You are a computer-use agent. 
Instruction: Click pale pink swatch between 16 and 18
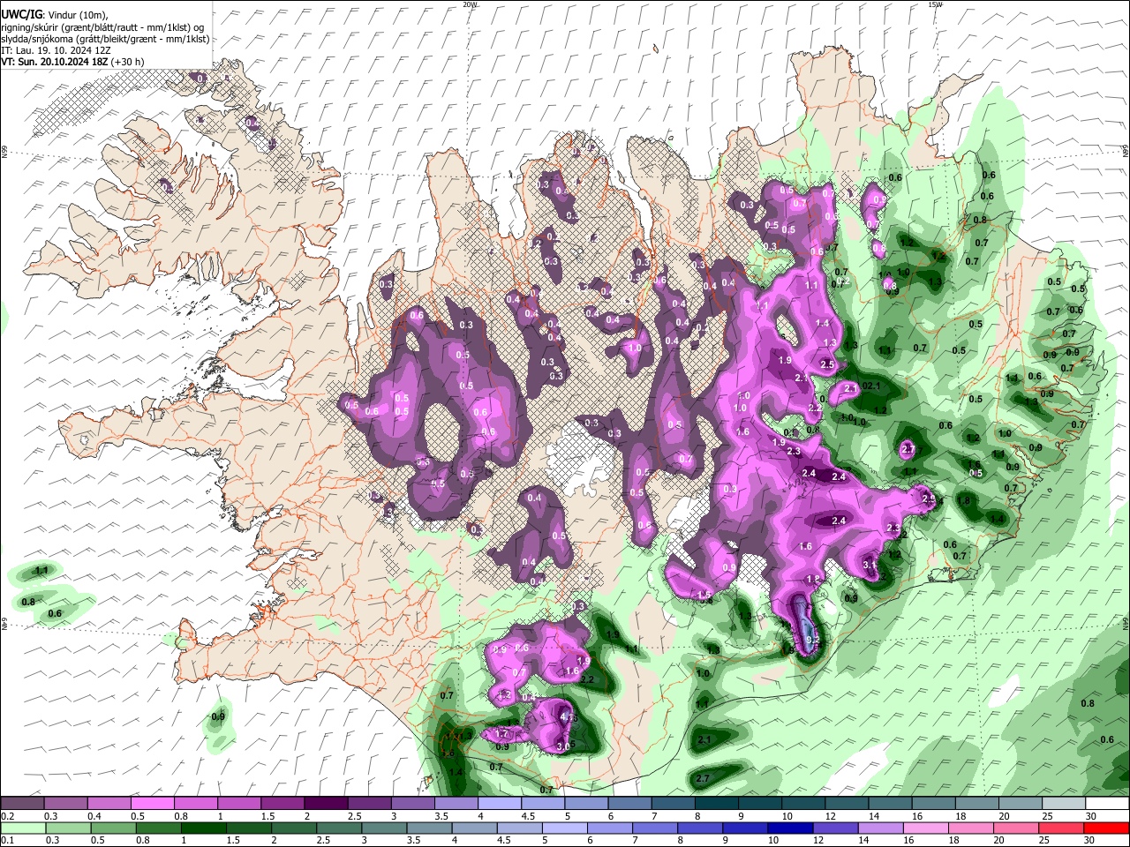coord(925,828)
